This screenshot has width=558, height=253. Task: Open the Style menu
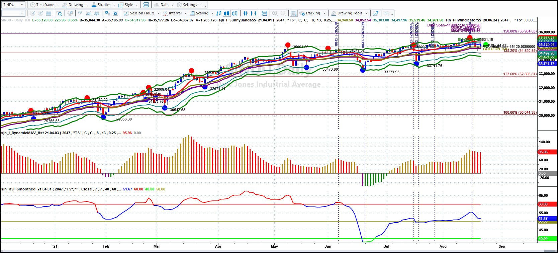(126, 5)
